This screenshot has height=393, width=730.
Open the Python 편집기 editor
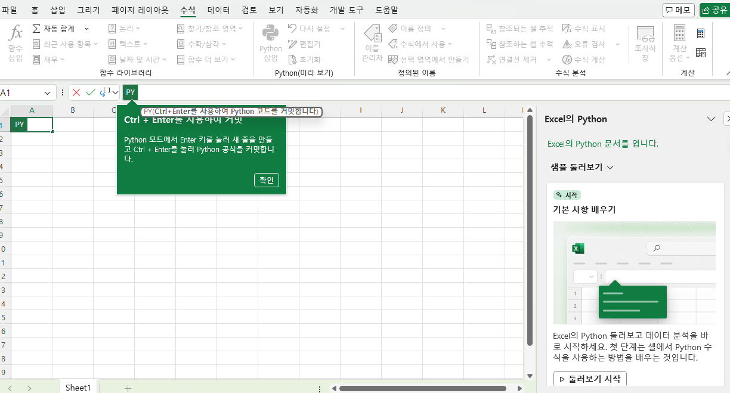[305, 44]
